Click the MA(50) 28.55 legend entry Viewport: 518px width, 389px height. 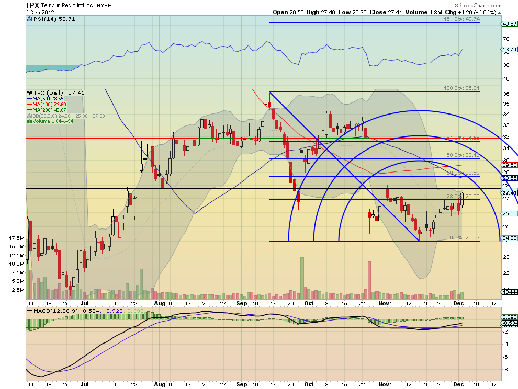pos(48,99)
